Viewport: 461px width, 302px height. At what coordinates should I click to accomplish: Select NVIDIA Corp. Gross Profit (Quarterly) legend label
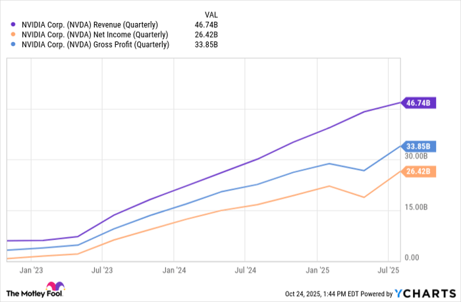(95, 45)
